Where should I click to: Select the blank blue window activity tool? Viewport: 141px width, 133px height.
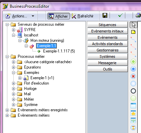[133, 106]
